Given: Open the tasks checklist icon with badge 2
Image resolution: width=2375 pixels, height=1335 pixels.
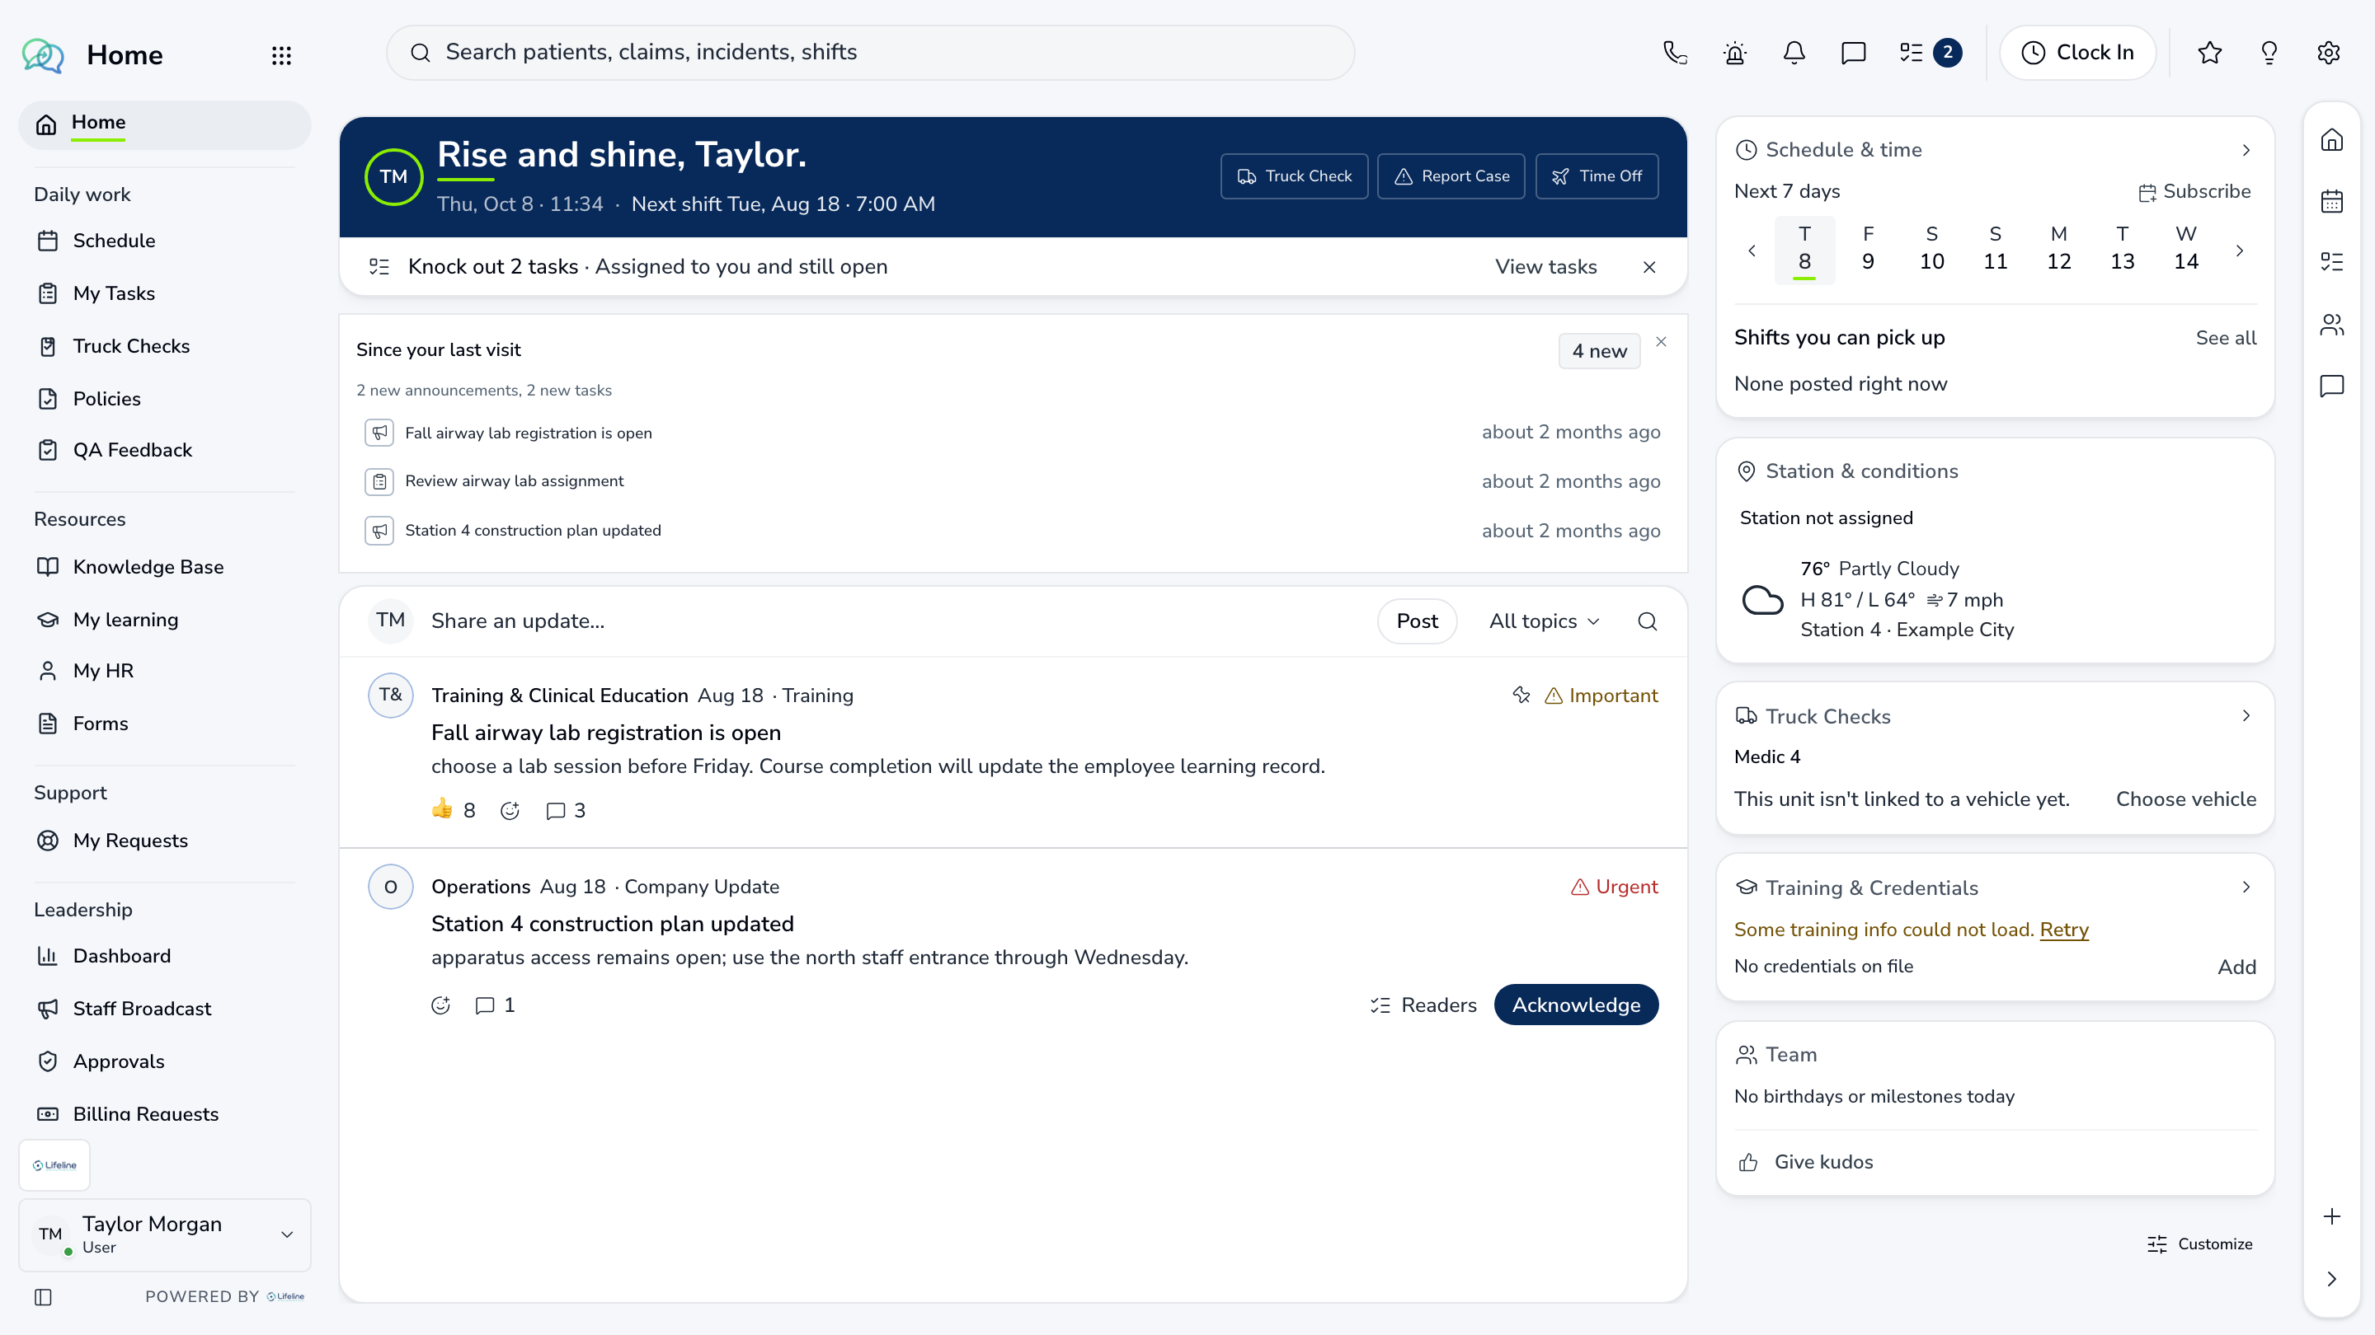Looking at the screenshot, I should pyautogui.click(x=1930, y=53).
